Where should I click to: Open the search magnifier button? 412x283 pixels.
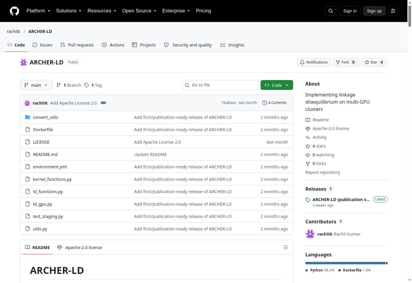(x=331, y=11)
